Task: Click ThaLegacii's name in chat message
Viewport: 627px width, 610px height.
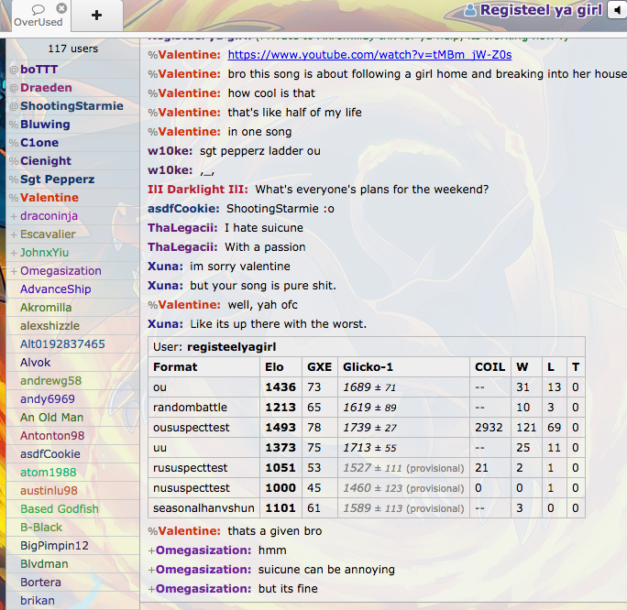Action: click(x=182, y=228)
